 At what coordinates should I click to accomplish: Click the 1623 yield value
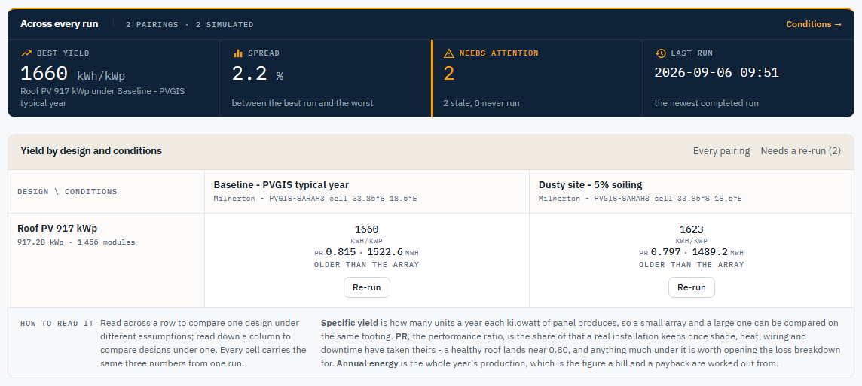click(x=692, y=229)
